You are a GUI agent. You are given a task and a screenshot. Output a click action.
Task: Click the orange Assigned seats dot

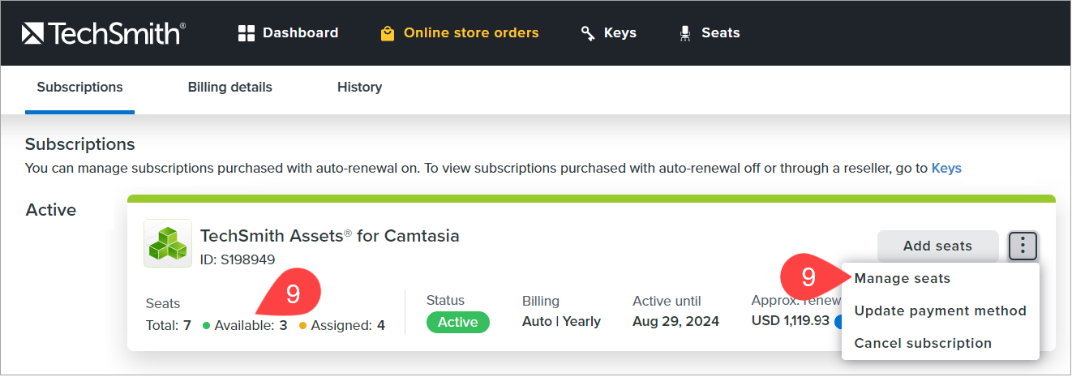coord(302,326)
